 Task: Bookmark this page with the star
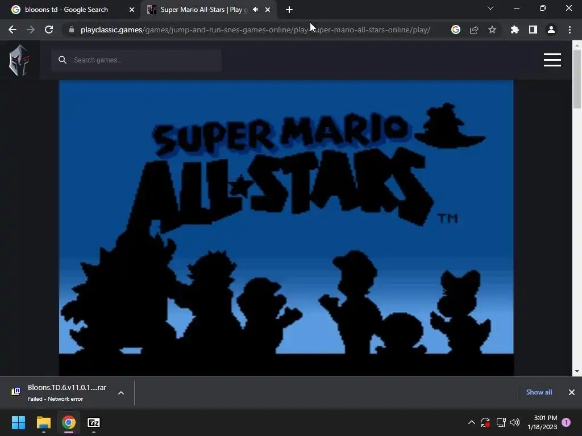coord(492,30)
